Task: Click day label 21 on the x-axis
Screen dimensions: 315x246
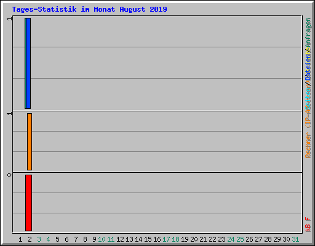Action: click(x=203, y=239)
